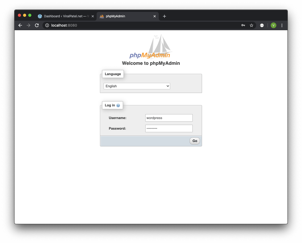Reload the localhost page
The image size is (302, 243).
(x=37, y=25)
